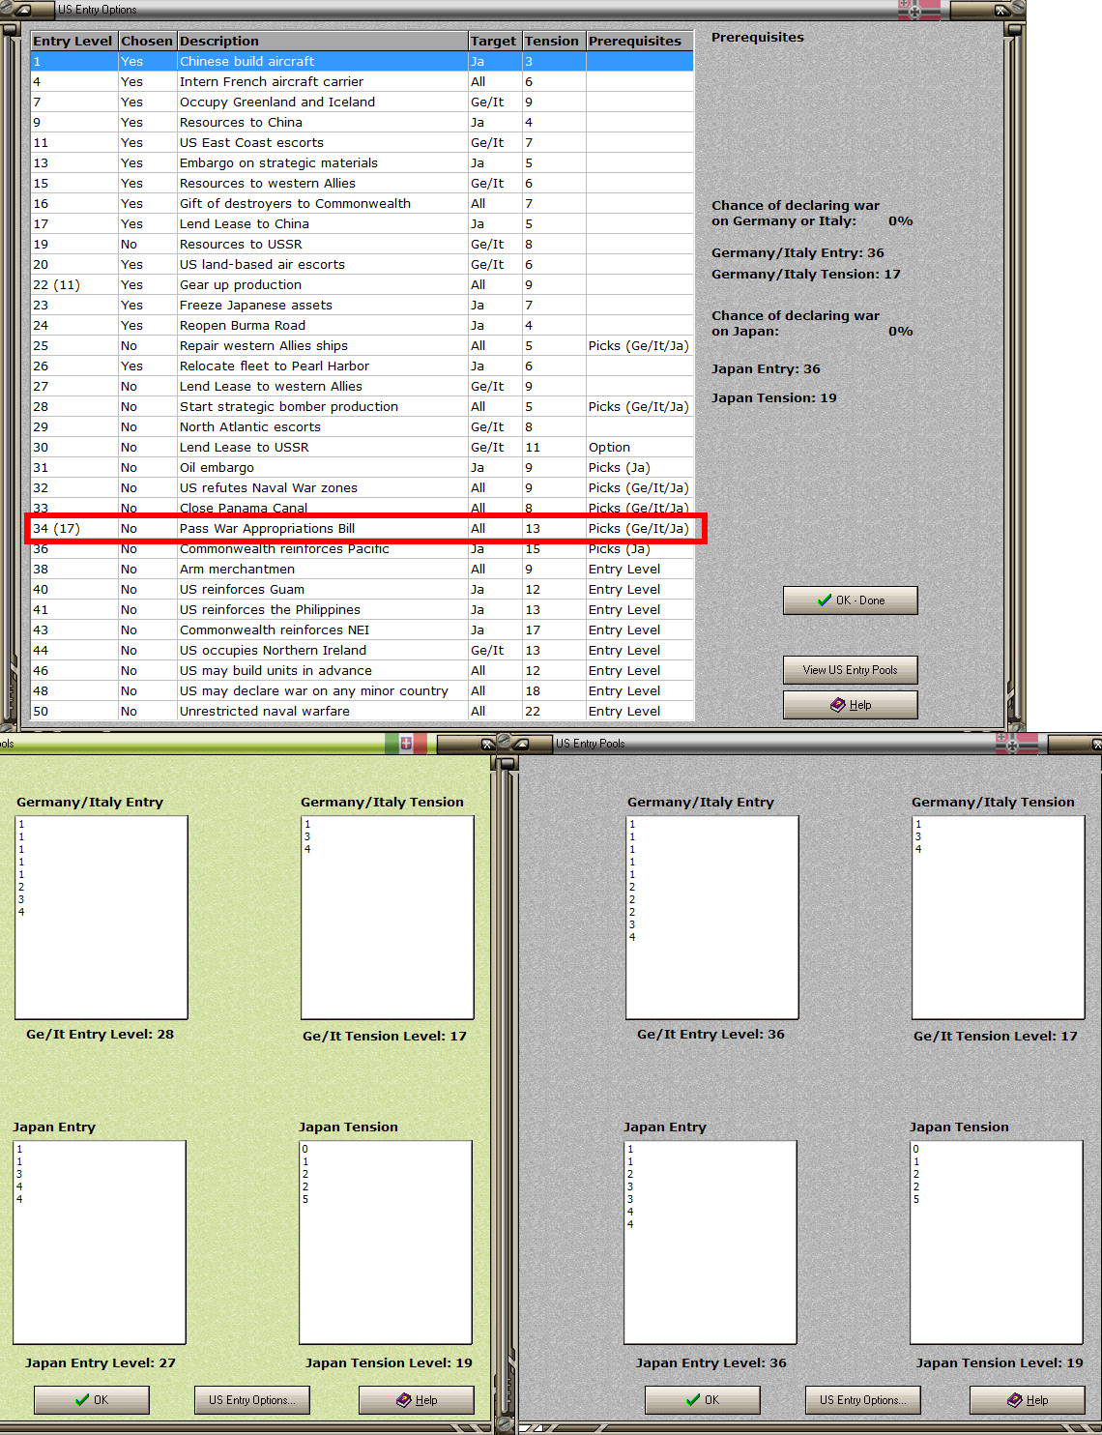Select the Oil embargo option
The height and width of the screenshot is (1435, 1102).
[362, 467]
